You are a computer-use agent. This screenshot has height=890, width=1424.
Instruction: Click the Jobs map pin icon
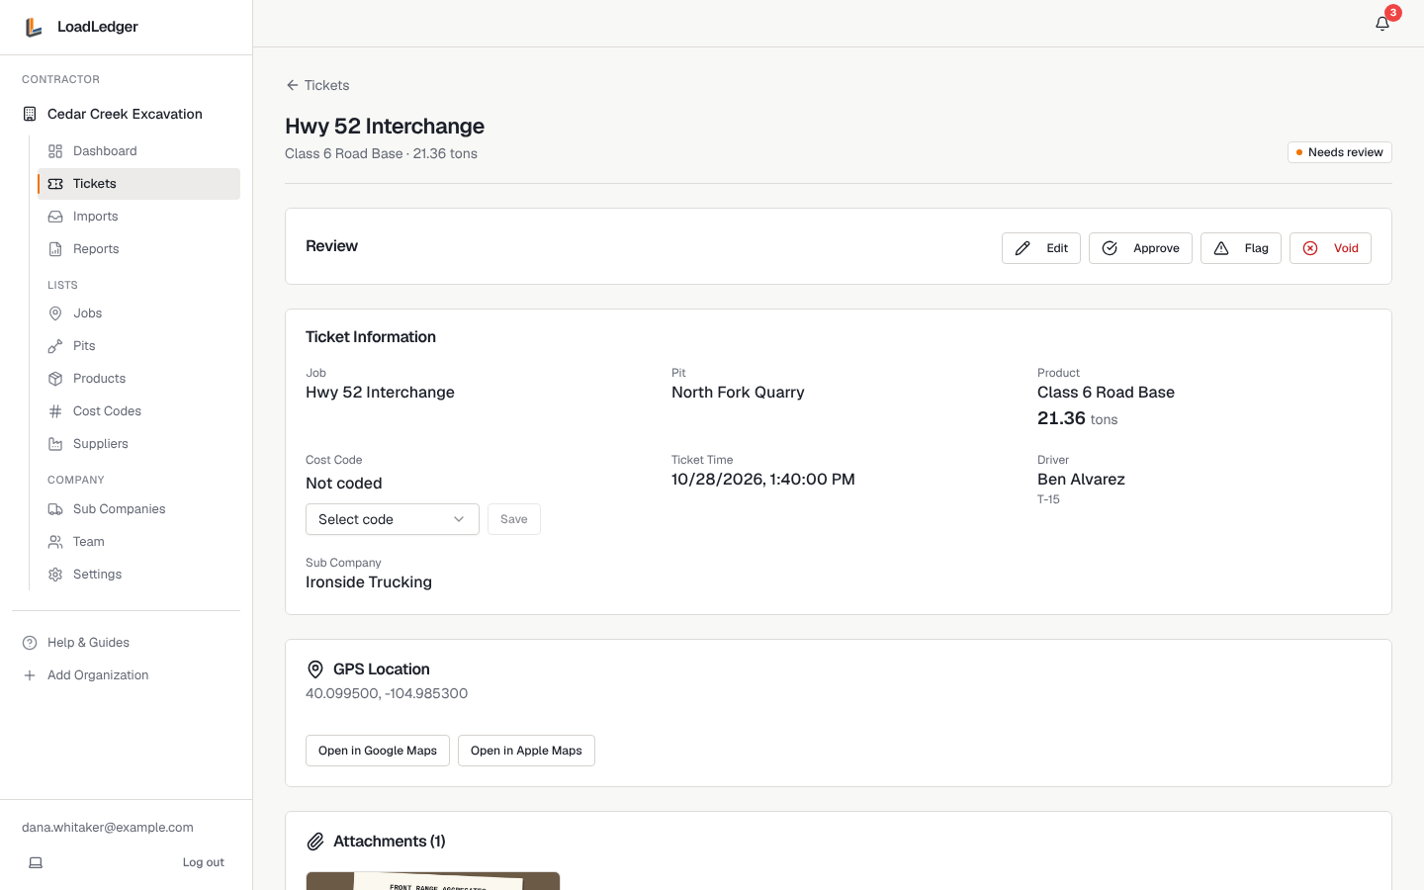pyautogui.click(x=55, y=313)
